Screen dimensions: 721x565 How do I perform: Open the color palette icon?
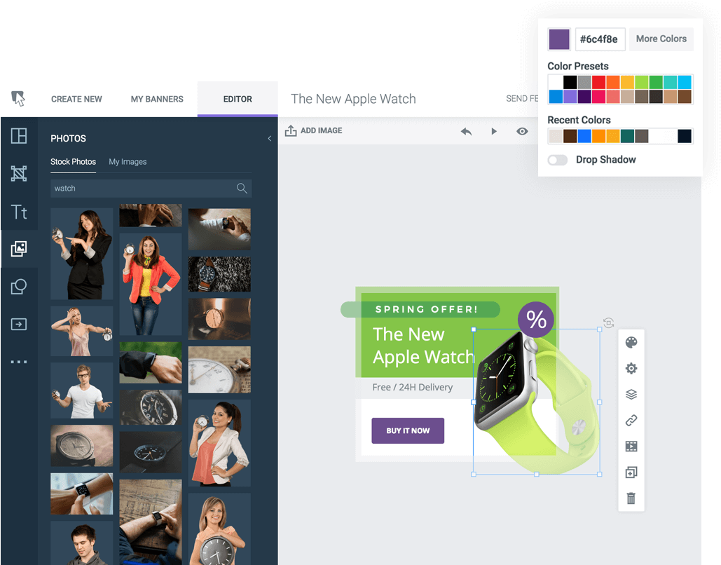point(631,342)
